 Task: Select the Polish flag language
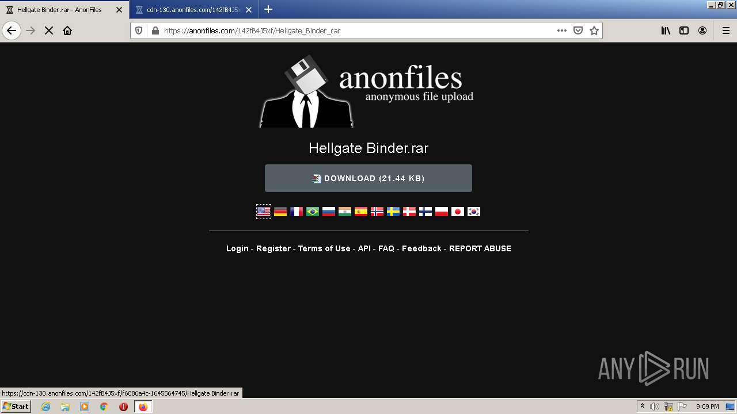(x=442, y=212)
